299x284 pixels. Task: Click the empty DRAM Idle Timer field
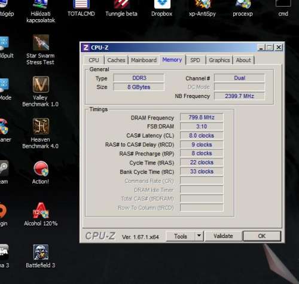202,190
